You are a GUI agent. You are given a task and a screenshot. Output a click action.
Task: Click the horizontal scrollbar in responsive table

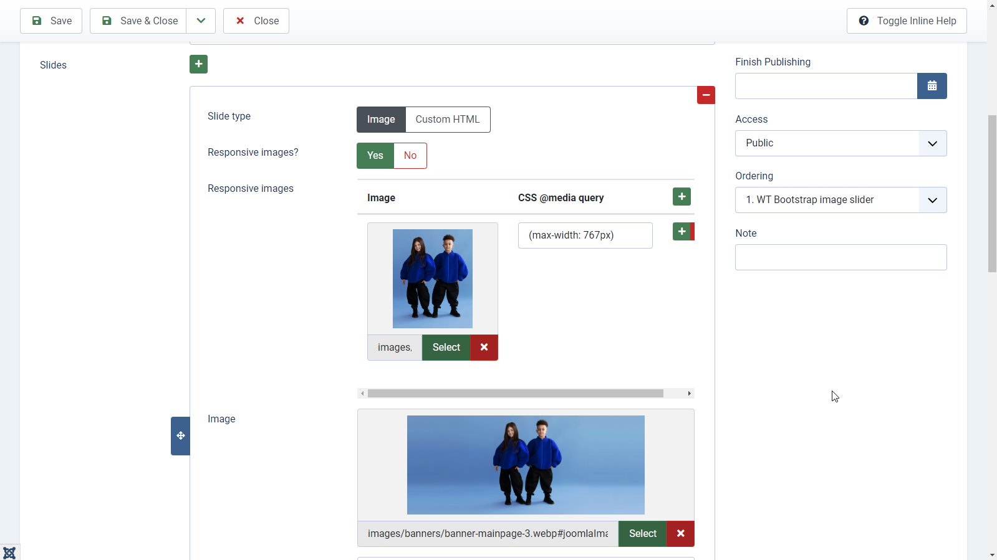516,394
